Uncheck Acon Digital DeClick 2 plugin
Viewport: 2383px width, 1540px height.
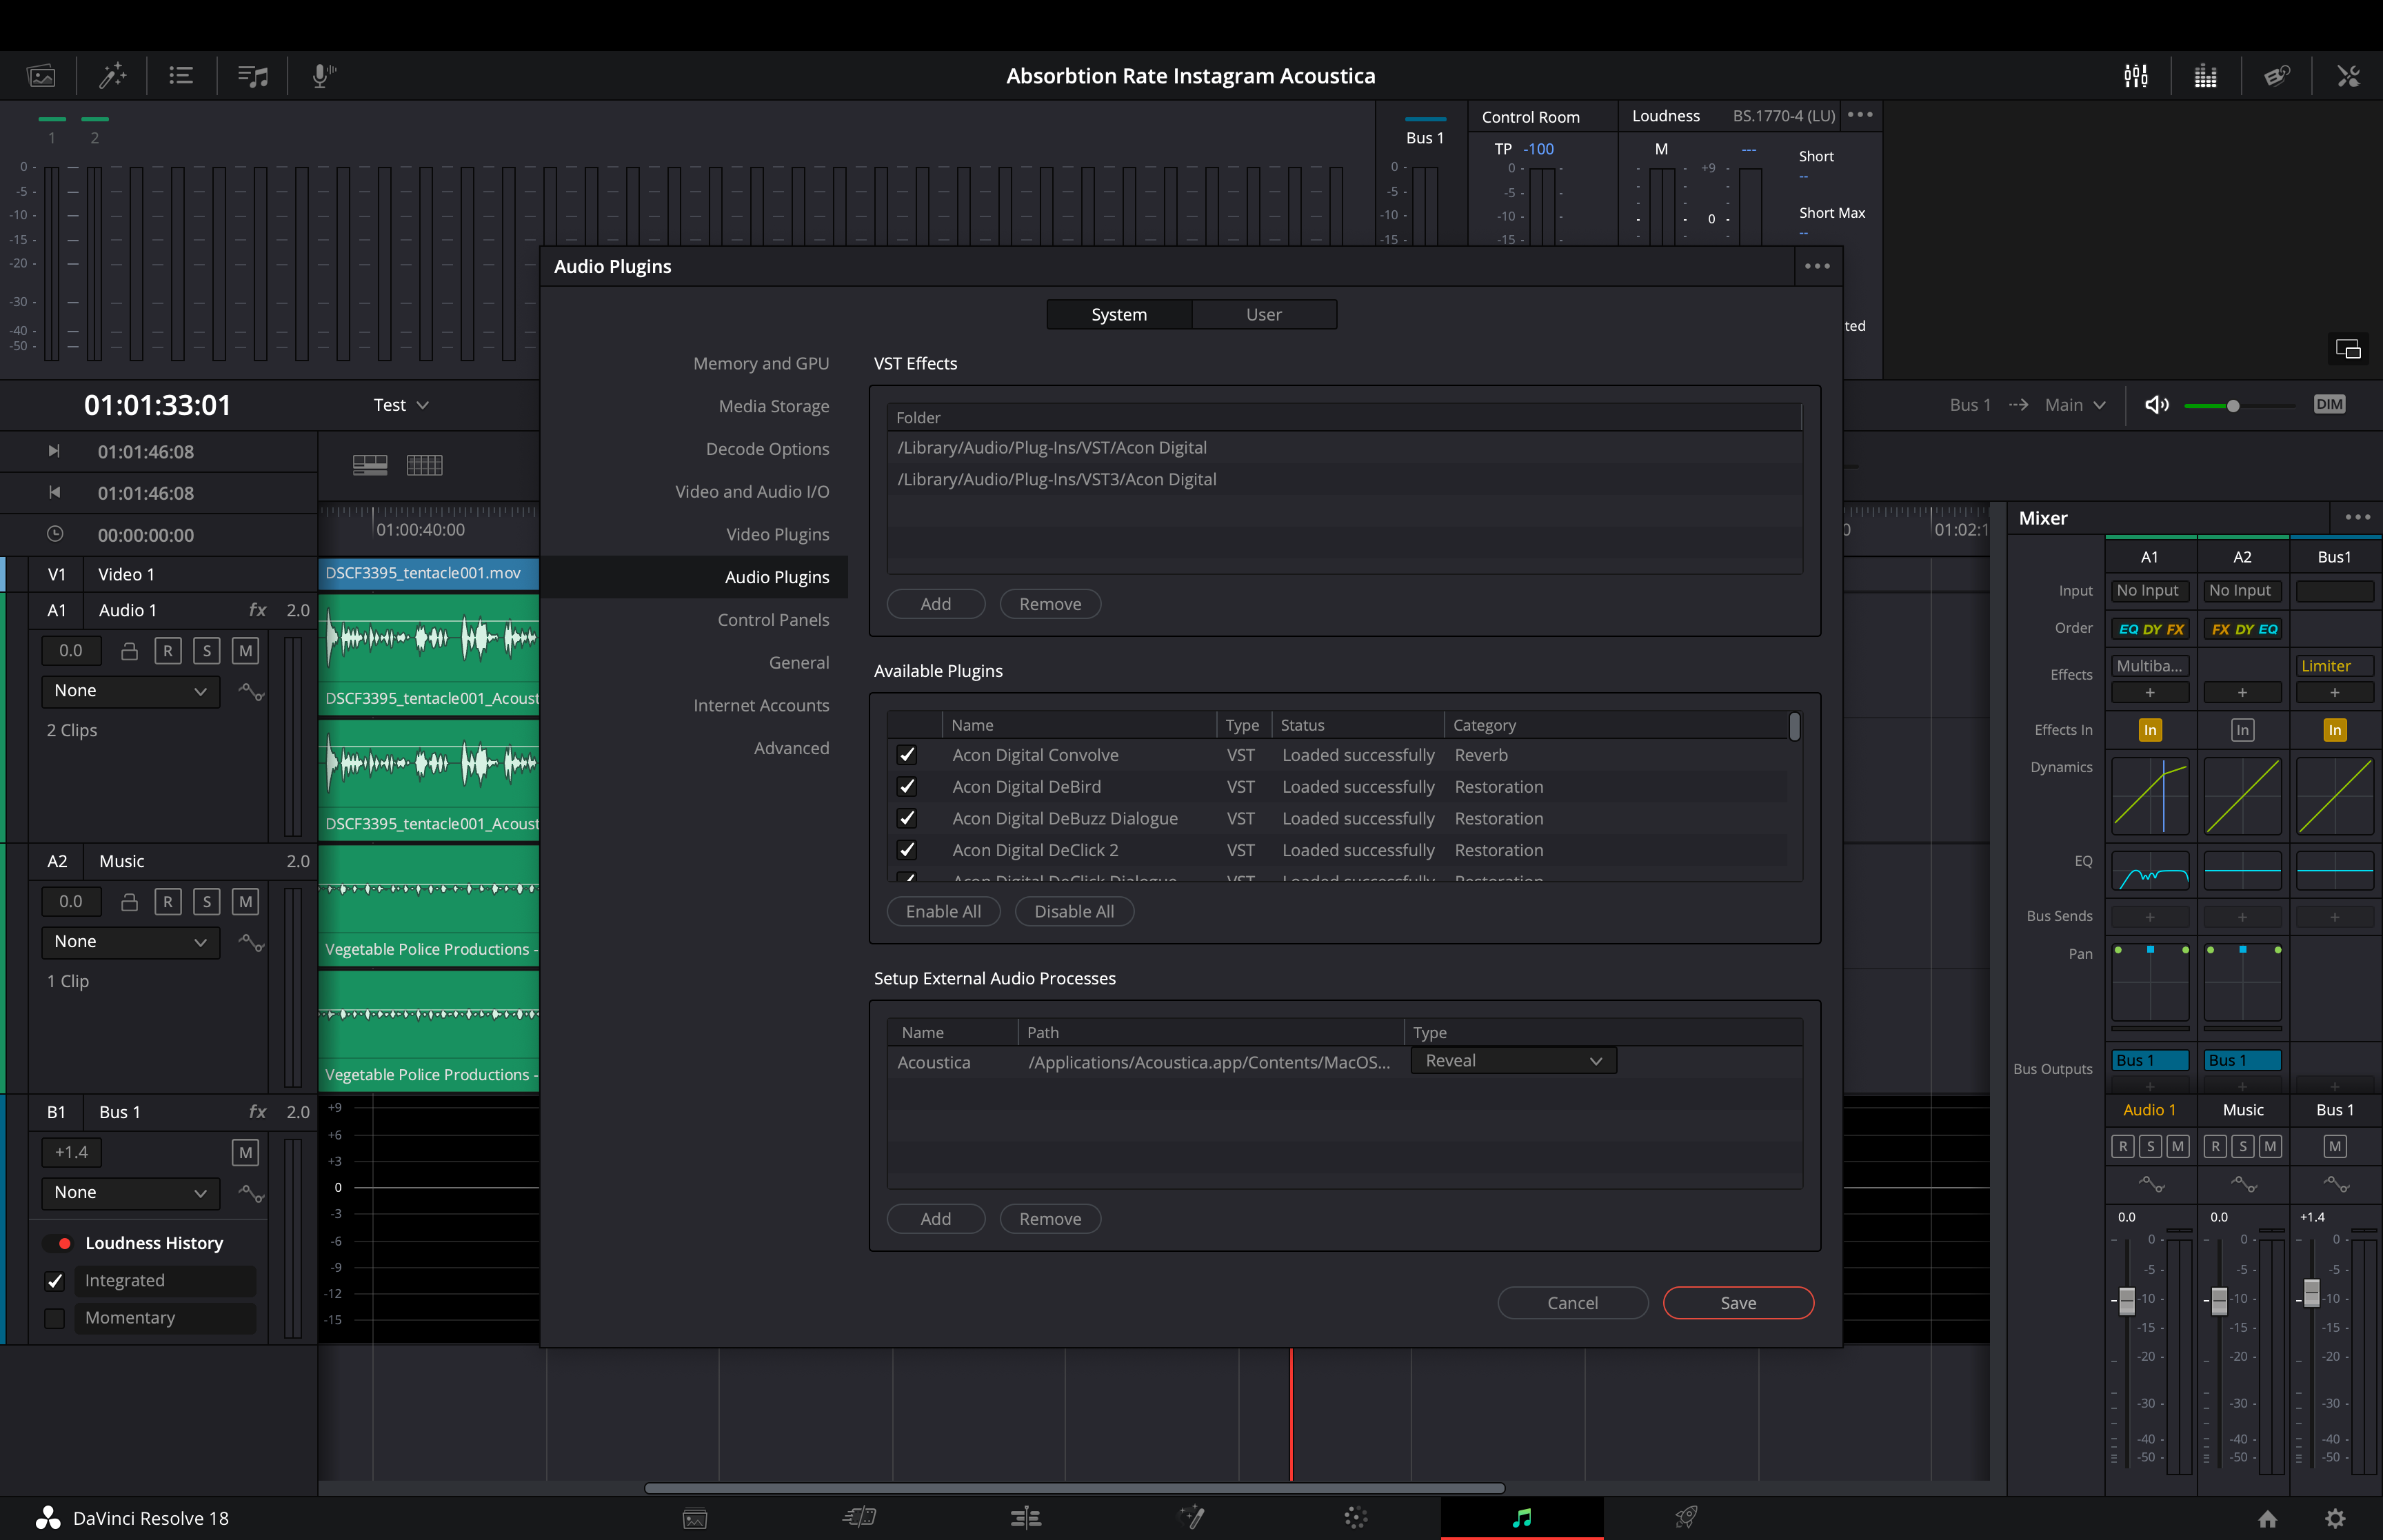click(x=907, y=850)
